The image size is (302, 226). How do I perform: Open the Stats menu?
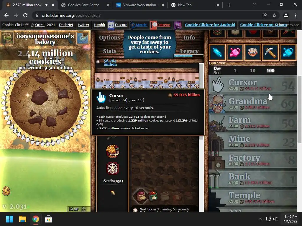[x=110, y=51]
